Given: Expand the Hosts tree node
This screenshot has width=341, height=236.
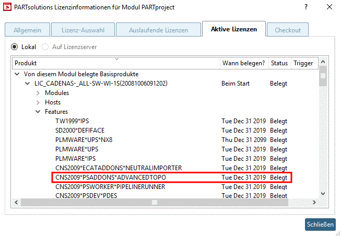Looking at the screenshot, I should [38, 102].
